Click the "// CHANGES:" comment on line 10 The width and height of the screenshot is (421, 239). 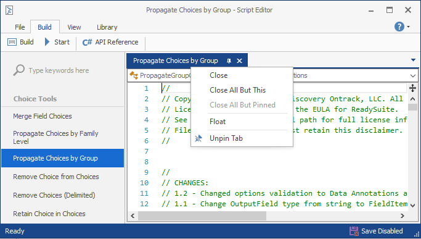tap(185, 183)
